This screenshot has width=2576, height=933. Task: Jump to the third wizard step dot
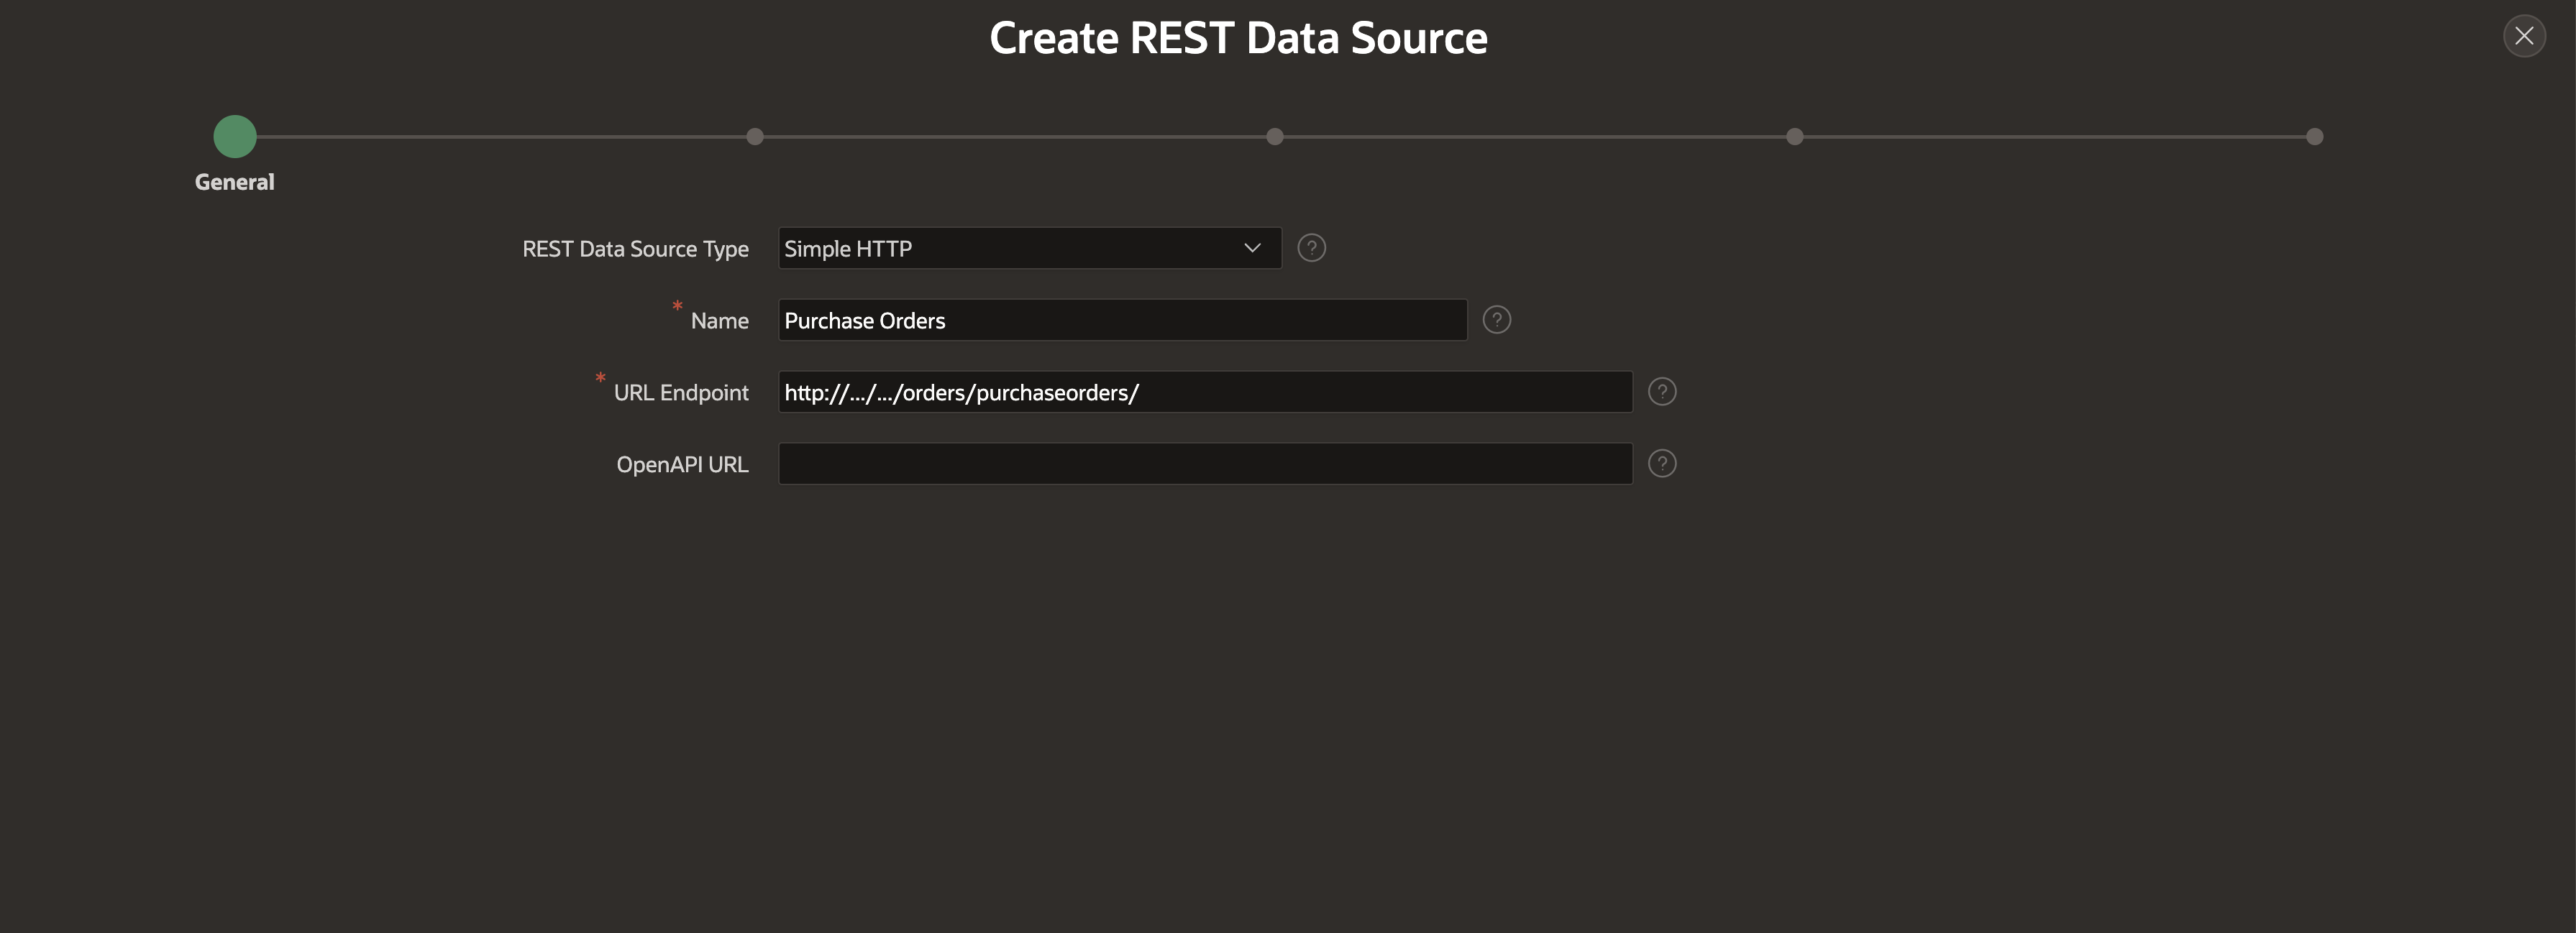(x=1274, y=137)
